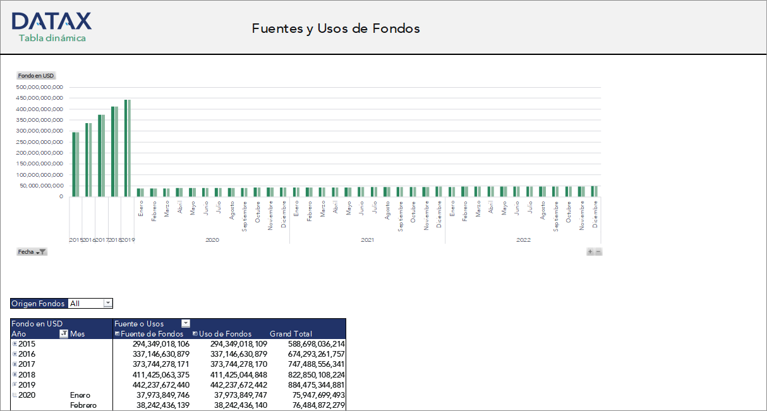Expand the 2017 row in the pivot table

point(14,364)
